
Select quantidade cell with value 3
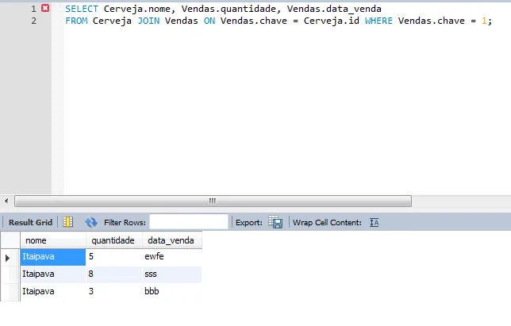[113, 291]
